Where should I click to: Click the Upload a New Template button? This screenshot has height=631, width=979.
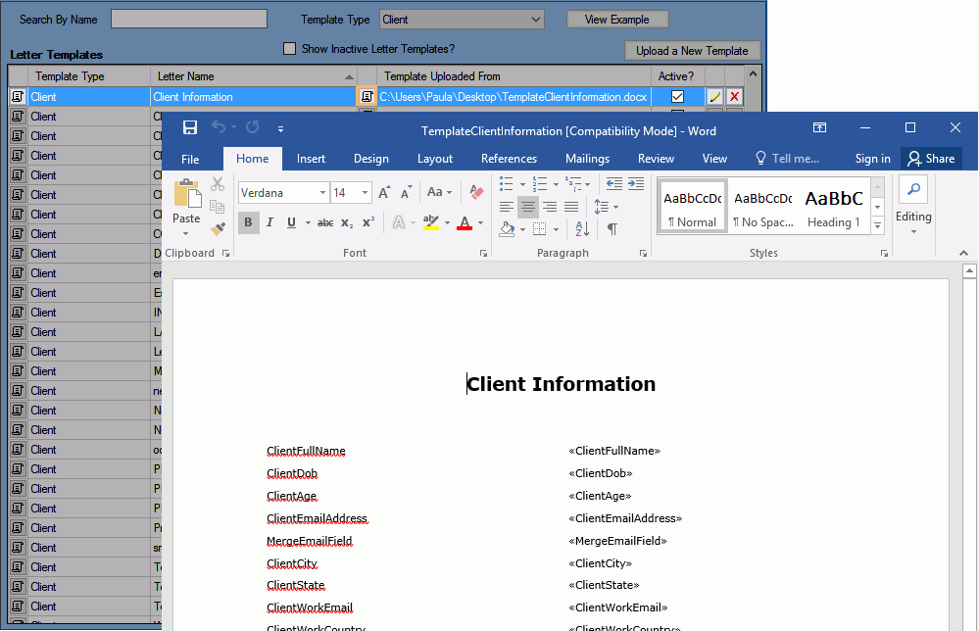click(692, 51)
